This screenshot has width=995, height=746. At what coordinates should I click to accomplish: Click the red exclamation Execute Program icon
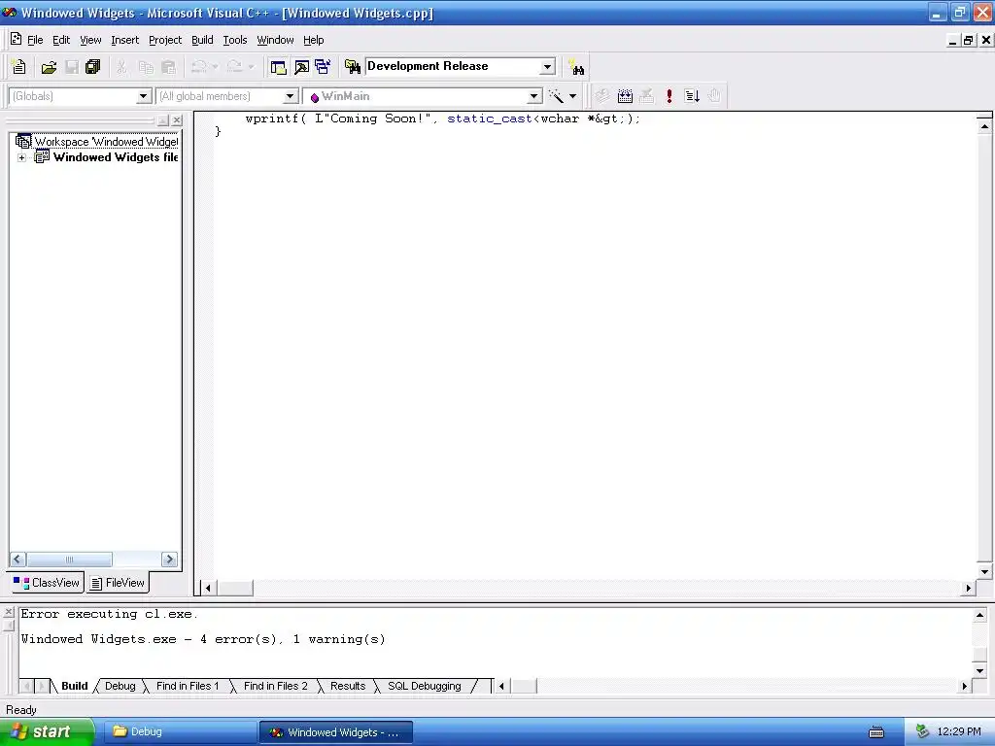pos(669,96)
